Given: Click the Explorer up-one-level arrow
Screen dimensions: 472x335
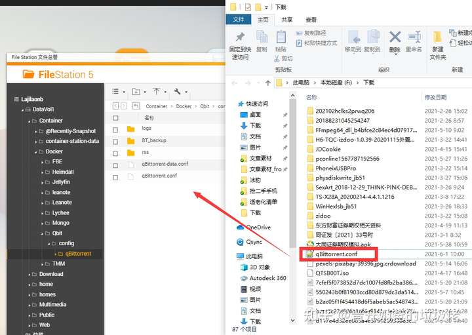Looking at the screenshot, I should [x=268, y=83].
